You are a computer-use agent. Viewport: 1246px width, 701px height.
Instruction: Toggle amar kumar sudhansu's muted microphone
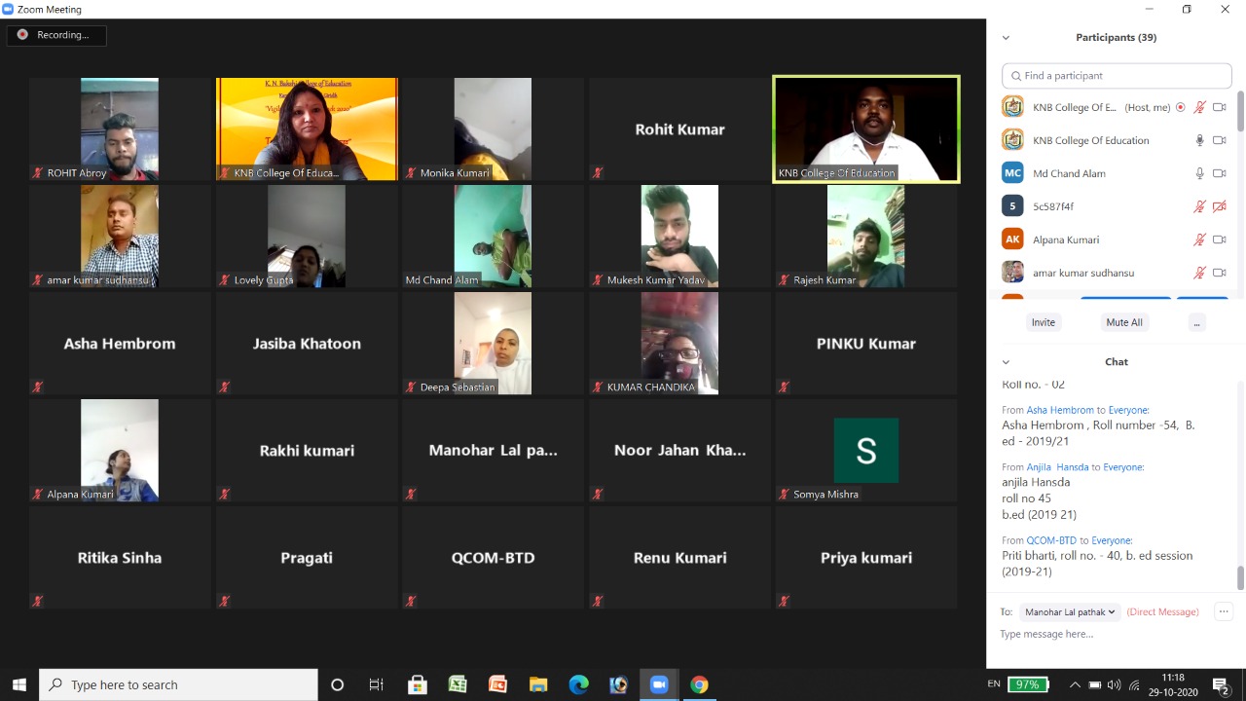click(1200, 273)
